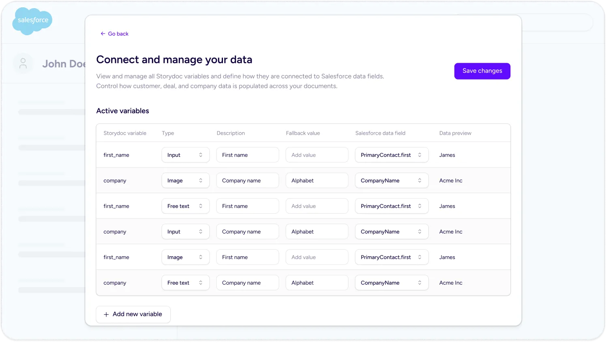This screenshot has height=343, width=606.
Task: Focus Add value fallback field in first_name Image row
Action: (317, 257)
